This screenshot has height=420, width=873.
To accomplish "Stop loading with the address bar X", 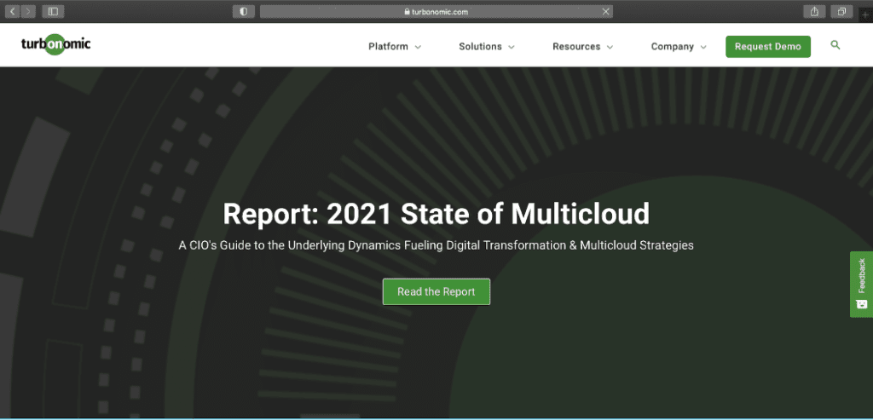I will tap(606, 11).
